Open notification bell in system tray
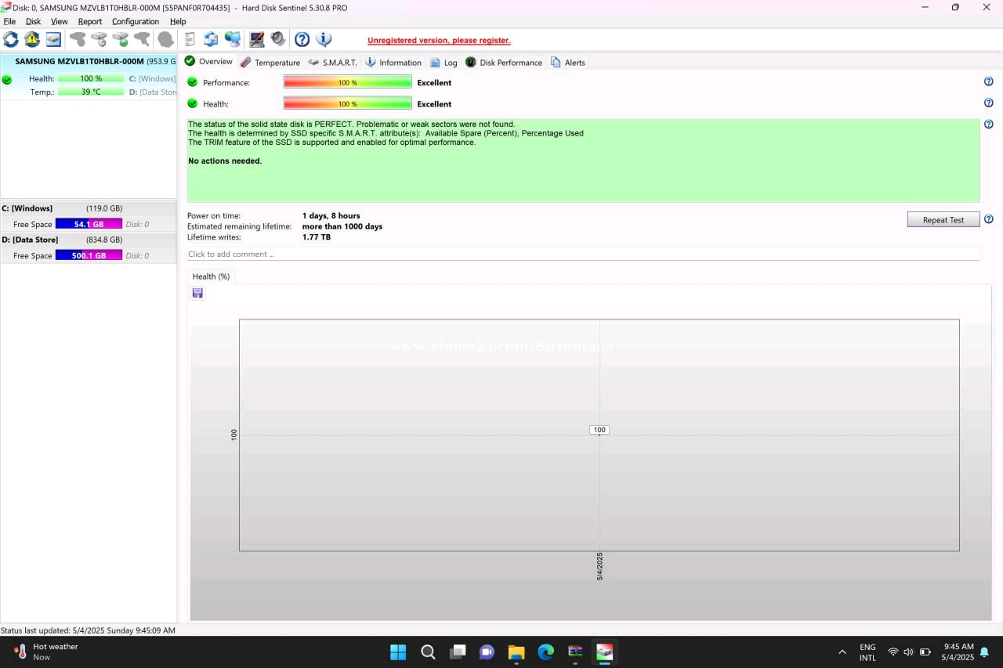1003x668 pixels. coord(984,652)
